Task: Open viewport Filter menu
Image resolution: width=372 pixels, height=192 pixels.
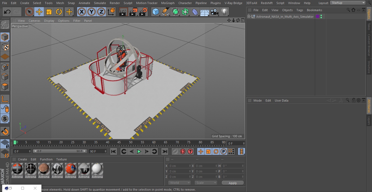Action: [77, 21]
